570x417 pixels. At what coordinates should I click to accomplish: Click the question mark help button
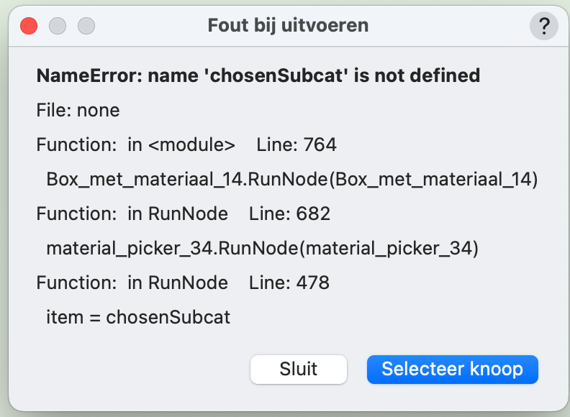tap(543, 27)
